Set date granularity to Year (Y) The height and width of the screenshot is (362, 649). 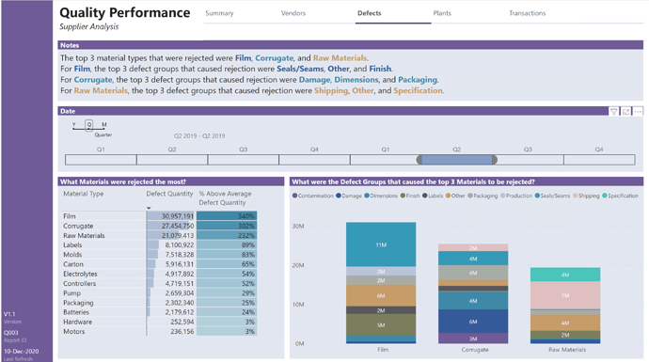pos(74,124)
